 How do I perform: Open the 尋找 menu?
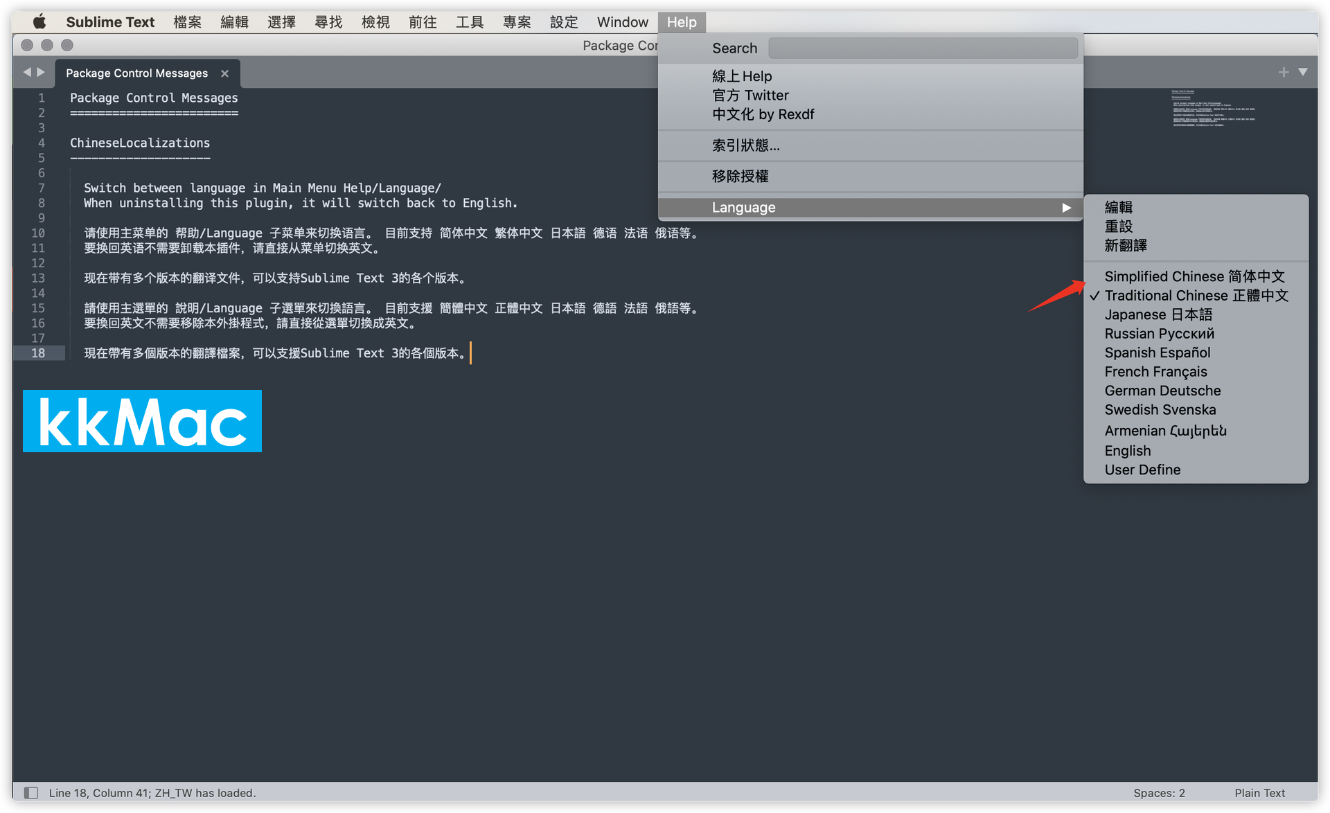(328, 21)
